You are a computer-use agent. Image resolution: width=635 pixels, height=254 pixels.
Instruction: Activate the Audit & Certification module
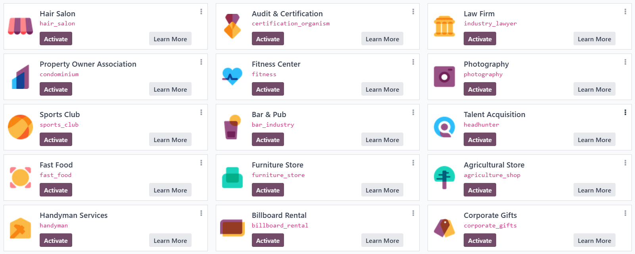[268, 38]
